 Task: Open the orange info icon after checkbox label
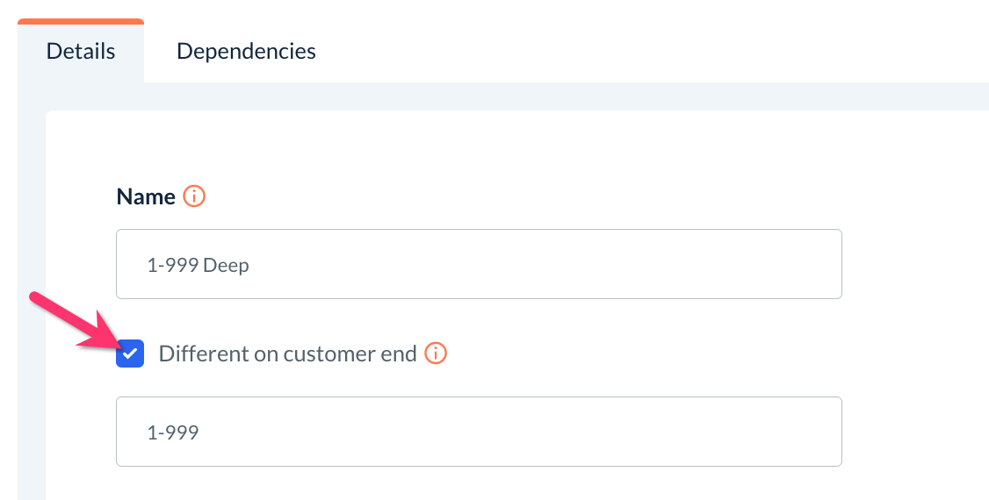pos(436,354)
